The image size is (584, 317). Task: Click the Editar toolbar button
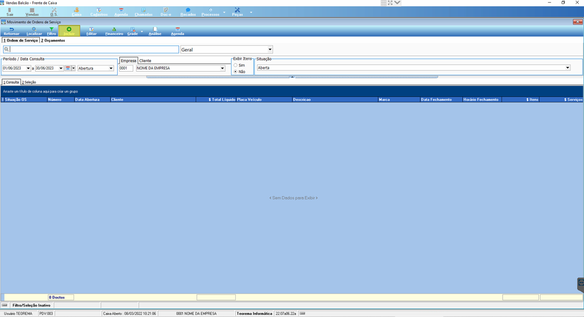click(91, 31)
